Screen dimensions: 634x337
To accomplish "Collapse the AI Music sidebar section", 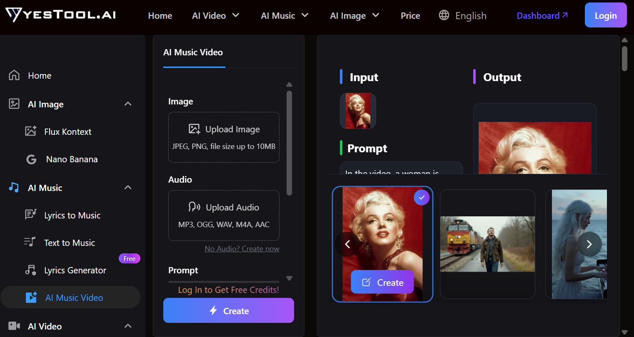I will click(x=128, y=187).
